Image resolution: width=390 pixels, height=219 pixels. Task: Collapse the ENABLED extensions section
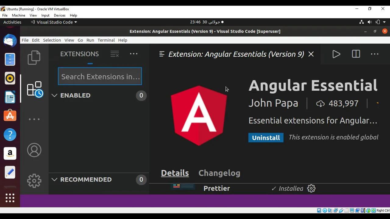pyautogui.click(x=55, y=95)
